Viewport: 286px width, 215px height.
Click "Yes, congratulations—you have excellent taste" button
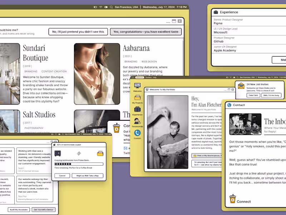tap(146, 32)
